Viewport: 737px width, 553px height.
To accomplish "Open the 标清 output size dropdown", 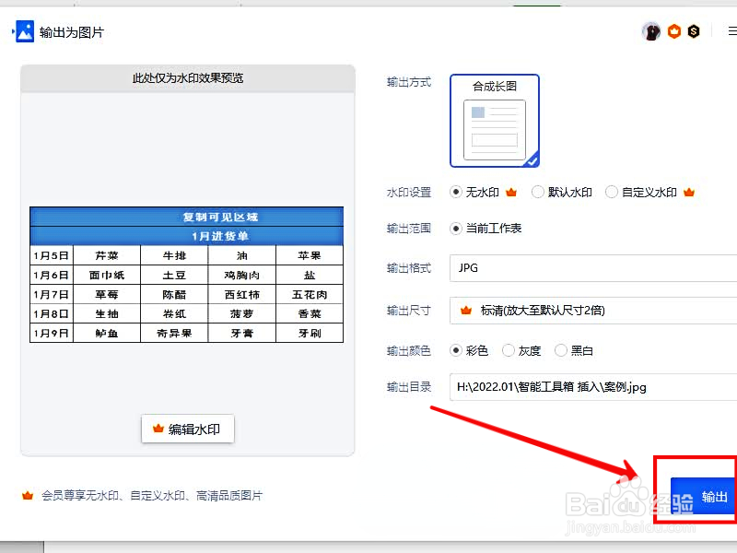I will click(590, 312).
